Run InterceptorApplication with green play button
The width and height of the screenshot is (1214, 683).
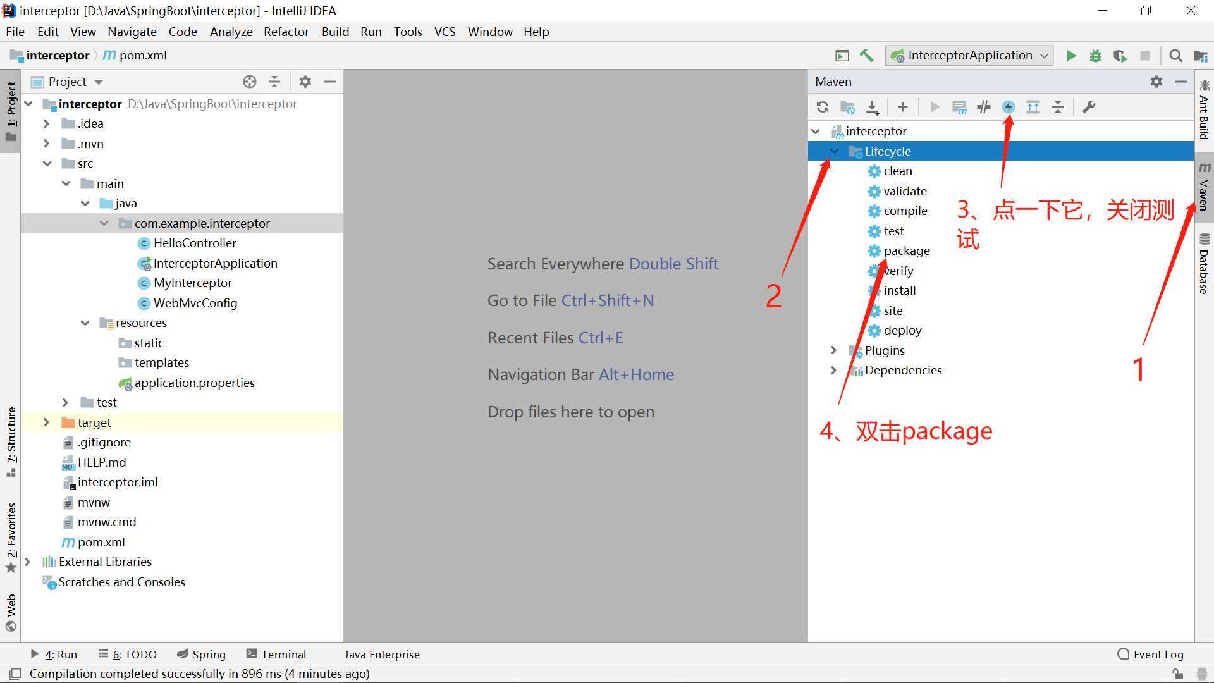click(x=1071, y=56)
